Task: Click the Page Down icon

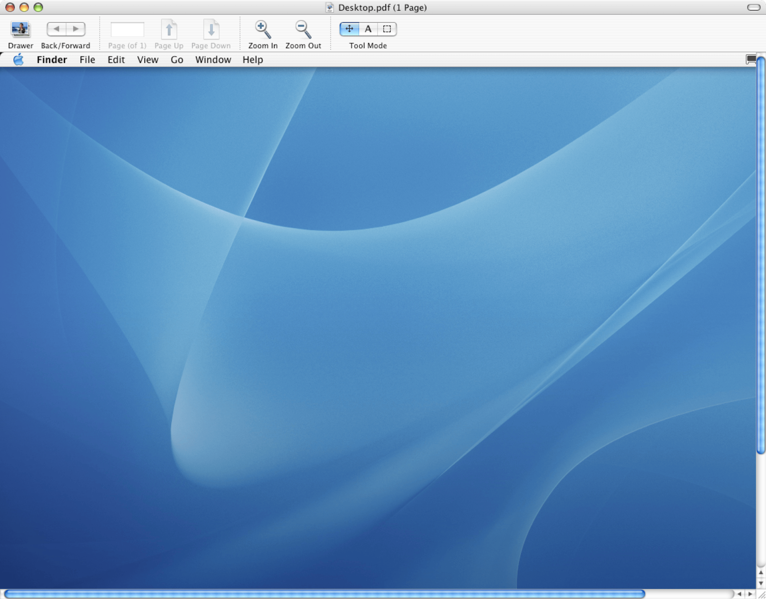Action: click(x=211, y=30)
